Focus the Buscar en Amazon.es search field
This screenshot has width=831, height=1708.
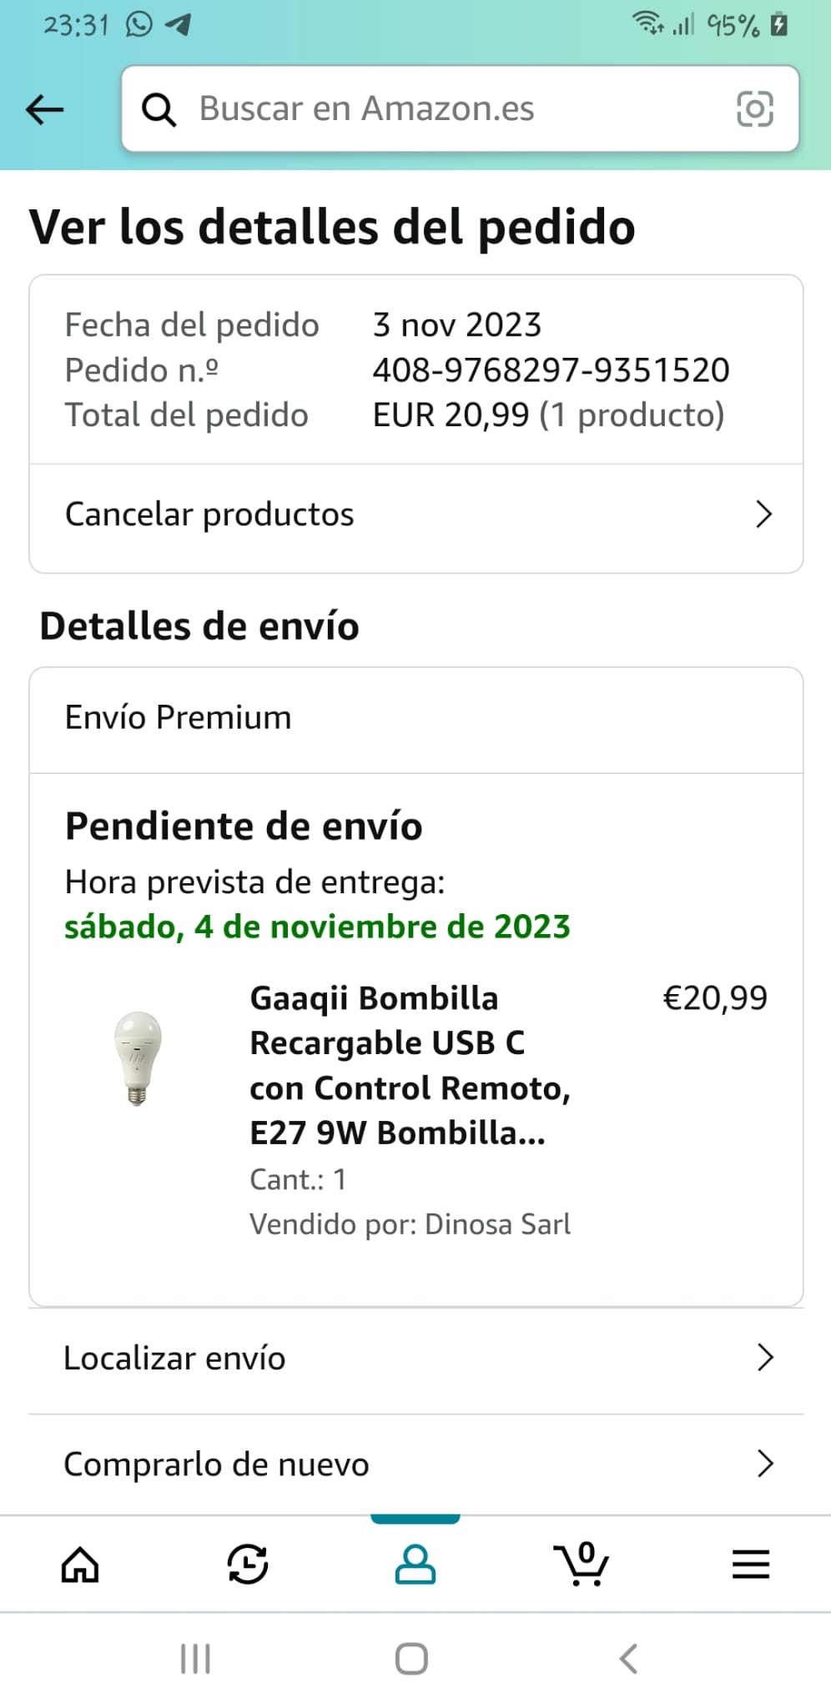451,109
